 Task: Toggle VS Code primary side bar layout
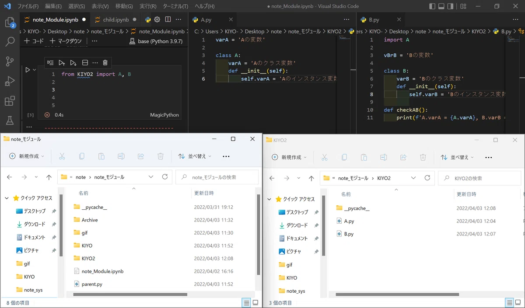[x=432, y=7]
